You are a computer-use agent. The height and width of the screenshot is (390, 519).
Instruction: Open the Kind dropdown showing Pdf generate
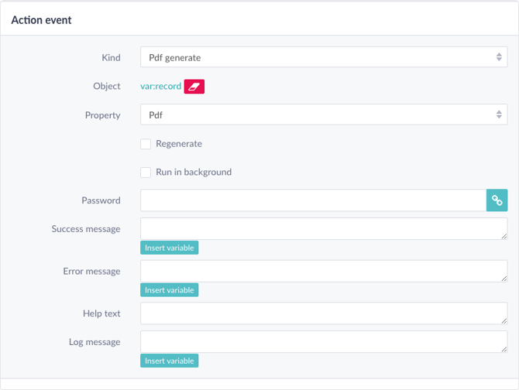pos(324,57)
